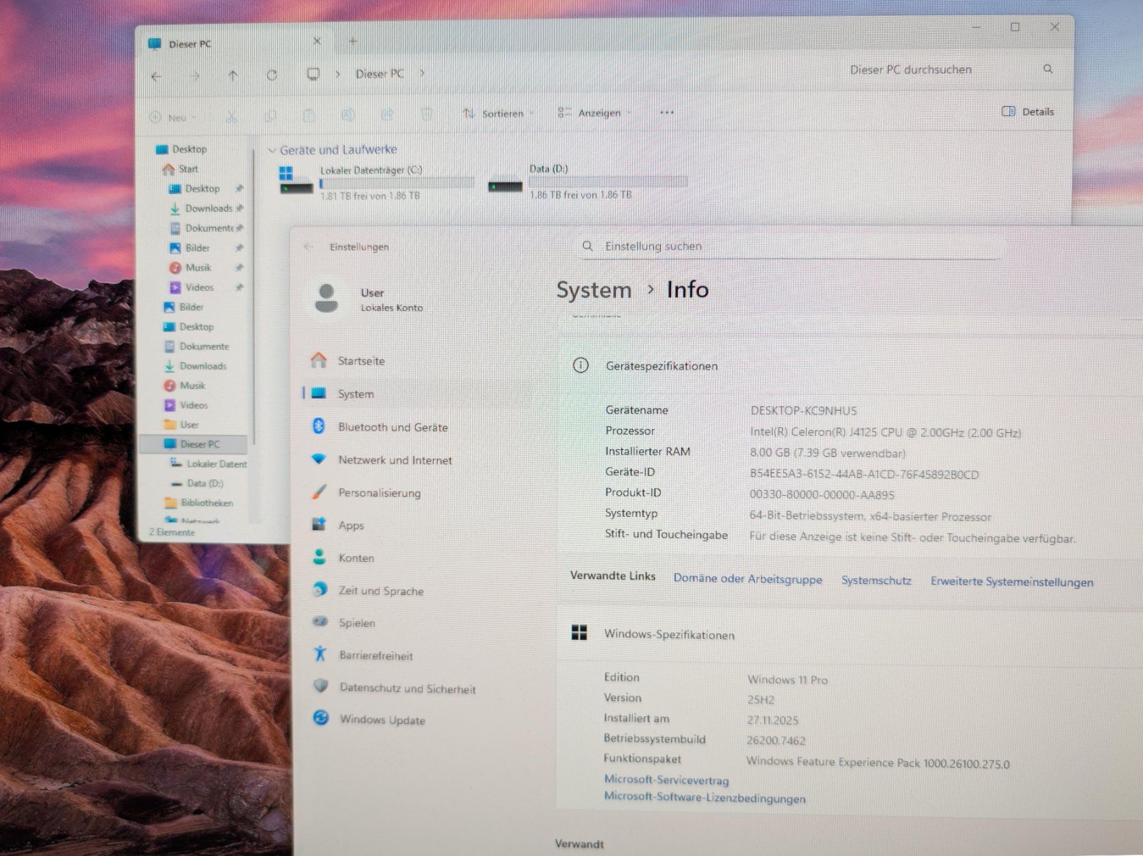Select Desktop root in Explorer navigation
The image size is (1143, 856).
[182, 149]
